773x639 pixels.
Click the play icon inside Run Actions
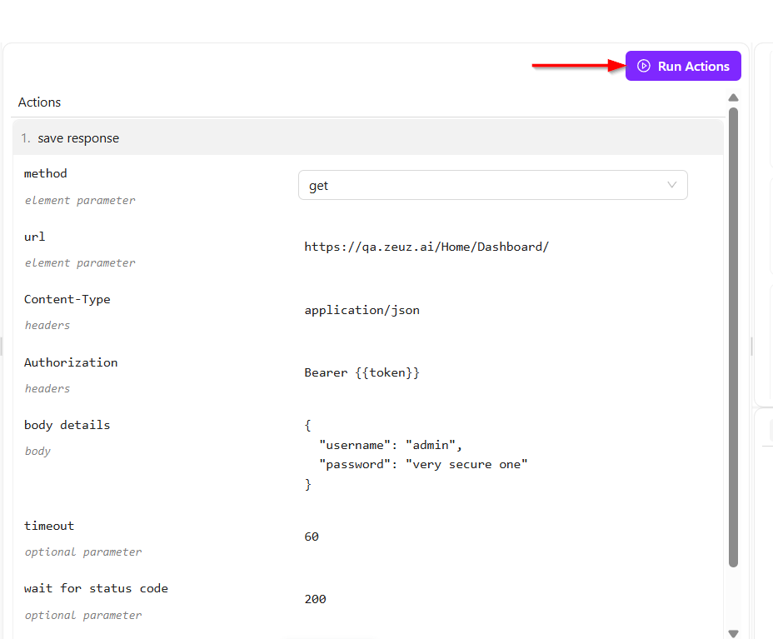643,67
